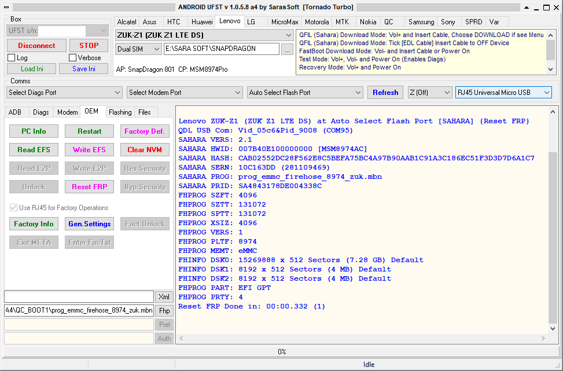563x371 pixels.
Task: Switch to the Huawei brand tab
Action: pyautogui.click(x=202, y=22)
